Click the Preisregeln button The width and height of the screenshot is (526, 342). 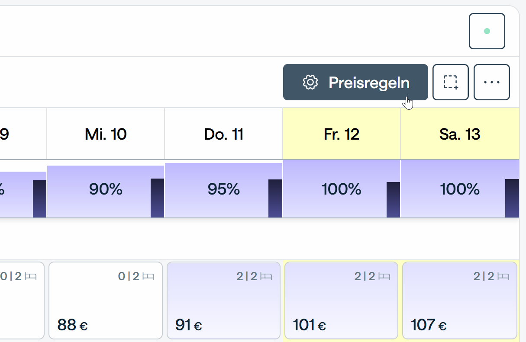(x=355, y=82)
